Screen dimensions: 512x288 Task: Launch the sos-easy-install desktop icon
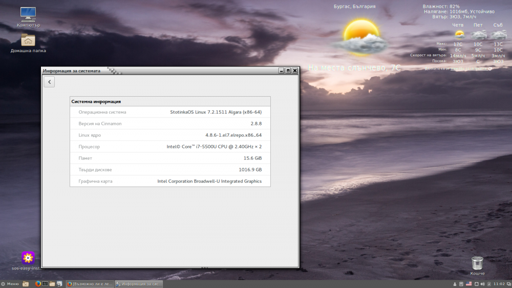pos(28,261)
